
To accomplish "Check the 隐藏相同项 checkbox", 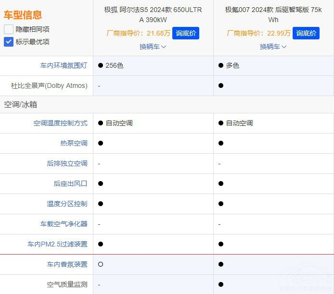I will 9,29.
